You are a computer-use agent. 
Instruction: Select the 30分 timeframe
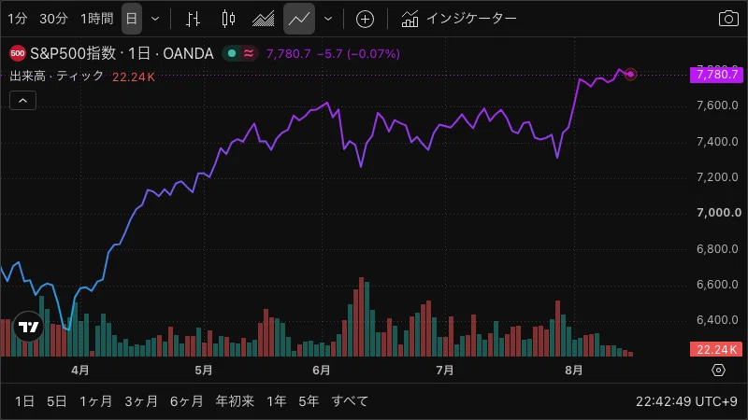pos(53,19)
